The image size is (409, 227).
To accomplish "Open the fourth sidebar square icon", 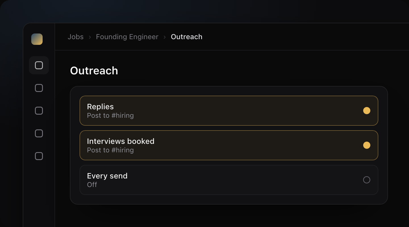I will (x=39, y=133).
